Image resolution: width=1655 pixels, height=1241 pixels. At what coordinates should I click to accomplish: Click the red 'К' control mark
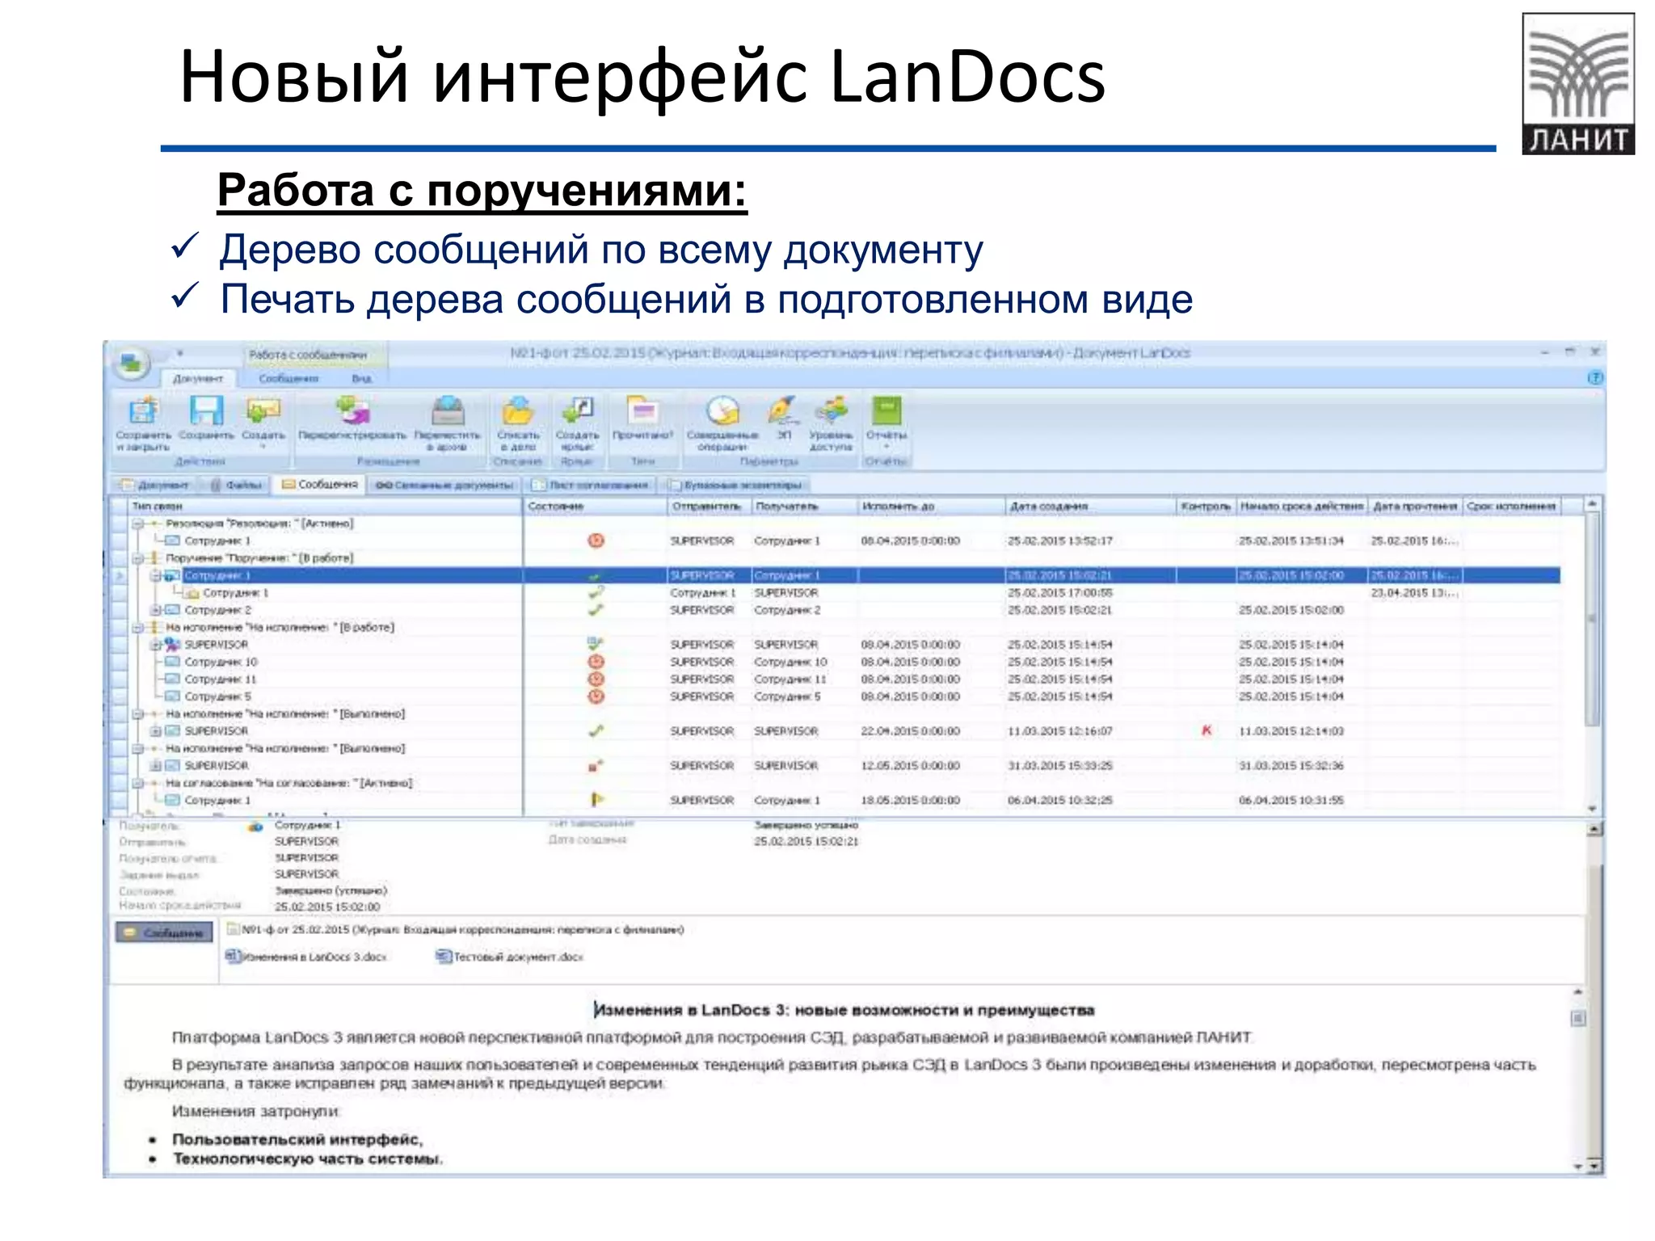pyautogui.click(x=1207, y=730)
